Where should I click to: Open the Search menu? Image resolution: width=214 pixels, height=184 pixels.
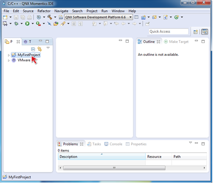click(x=77, y=11)
